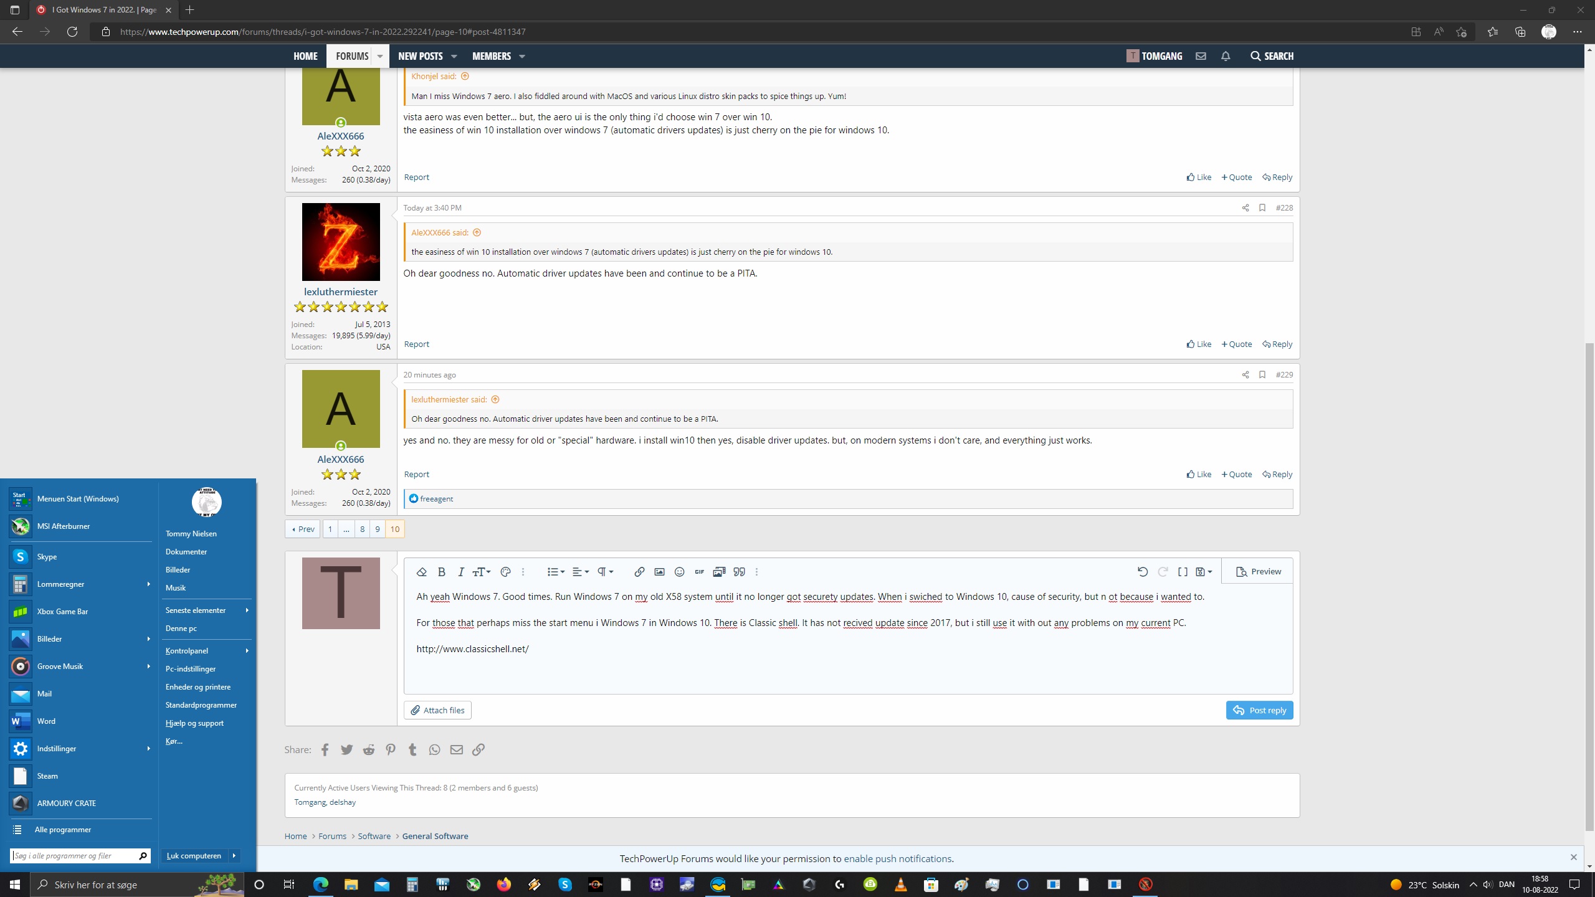Open the text color palette tool
This screenshot has height=897, width=1595.
point(505,572)
